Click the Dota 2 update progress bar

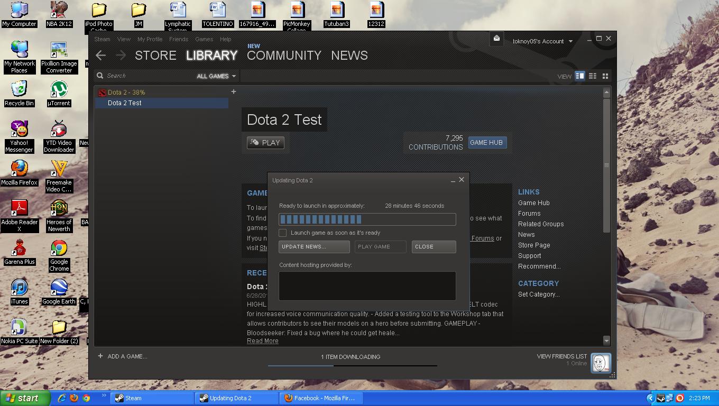367,219
